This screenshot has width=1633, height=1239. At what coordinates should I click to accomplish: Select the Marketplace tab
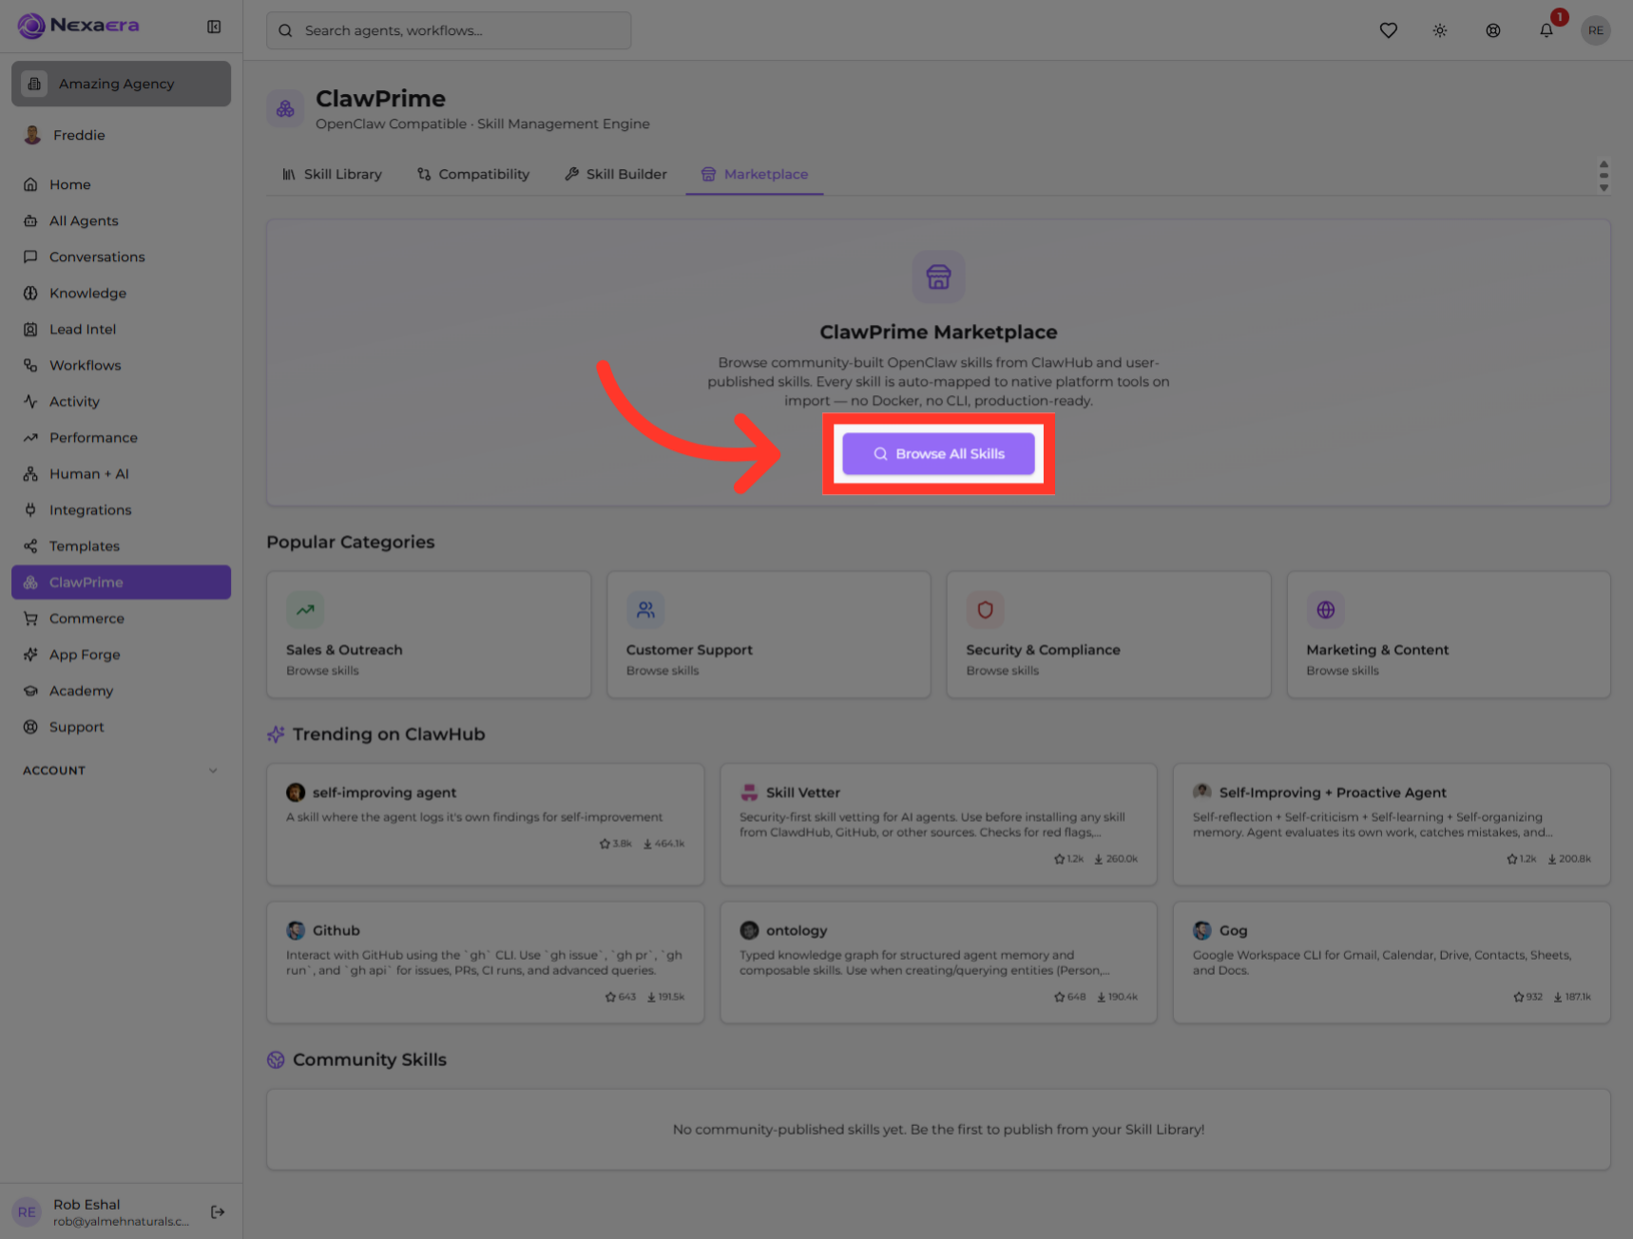click(755, 174)
